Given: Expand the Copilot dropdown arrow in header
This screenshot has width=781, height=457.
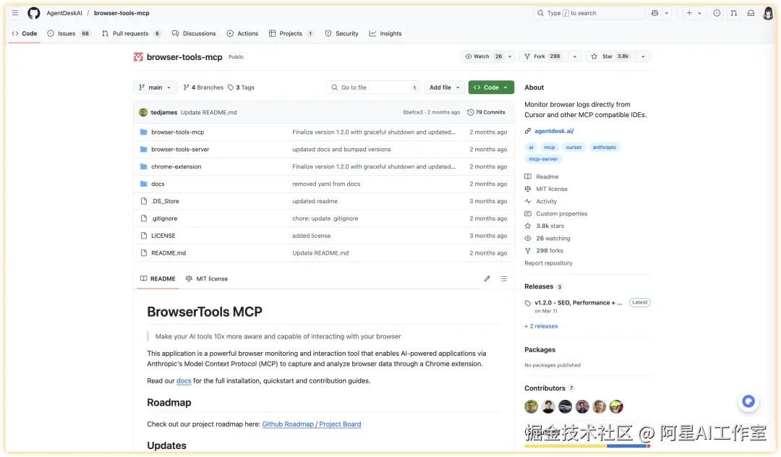Looking at the screenshot, I should [667, 13].
